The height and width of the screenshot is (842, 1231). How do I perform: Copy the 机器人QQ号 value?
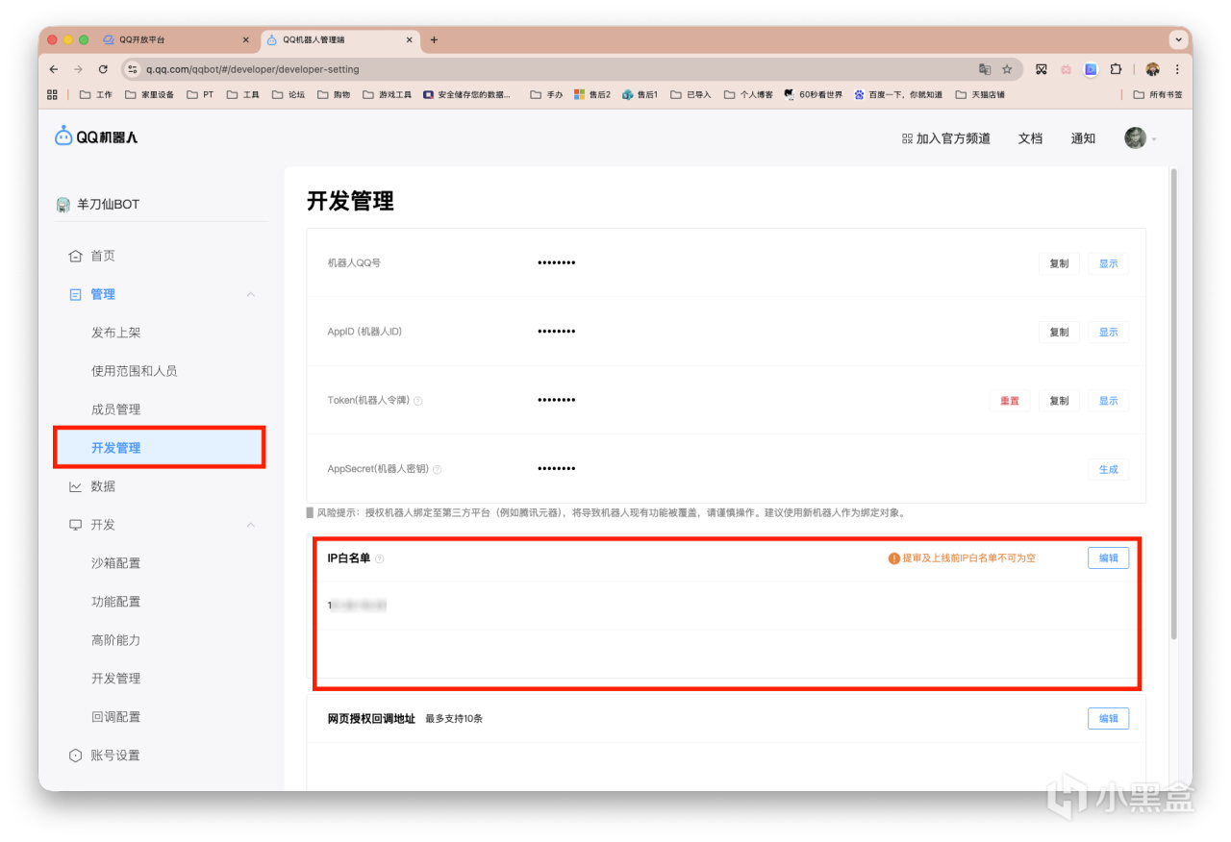coord(1059,263)
